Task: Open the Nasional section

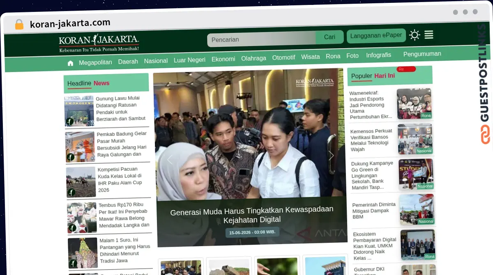Action: 156,61
